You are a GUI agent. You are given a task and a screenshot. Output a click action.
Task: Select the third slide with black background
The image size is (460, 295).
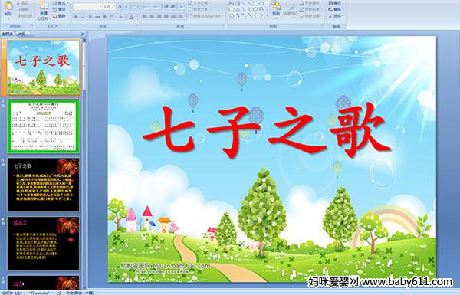click(x=44, y=185)
